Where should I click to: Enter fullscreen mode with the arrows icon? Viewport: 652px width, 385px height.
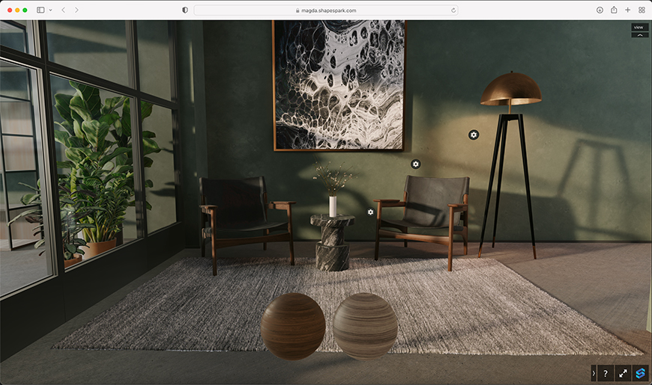623,373
